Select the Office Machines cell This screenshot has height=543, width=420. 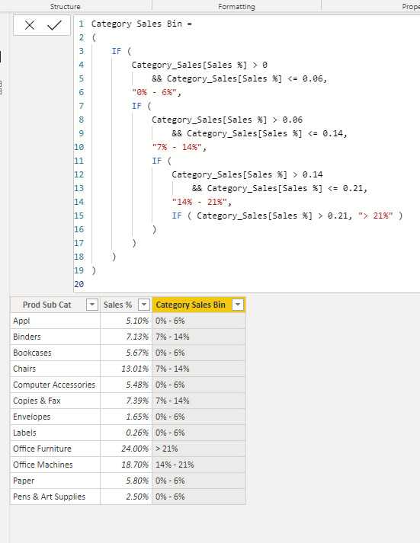click(55, 465)
